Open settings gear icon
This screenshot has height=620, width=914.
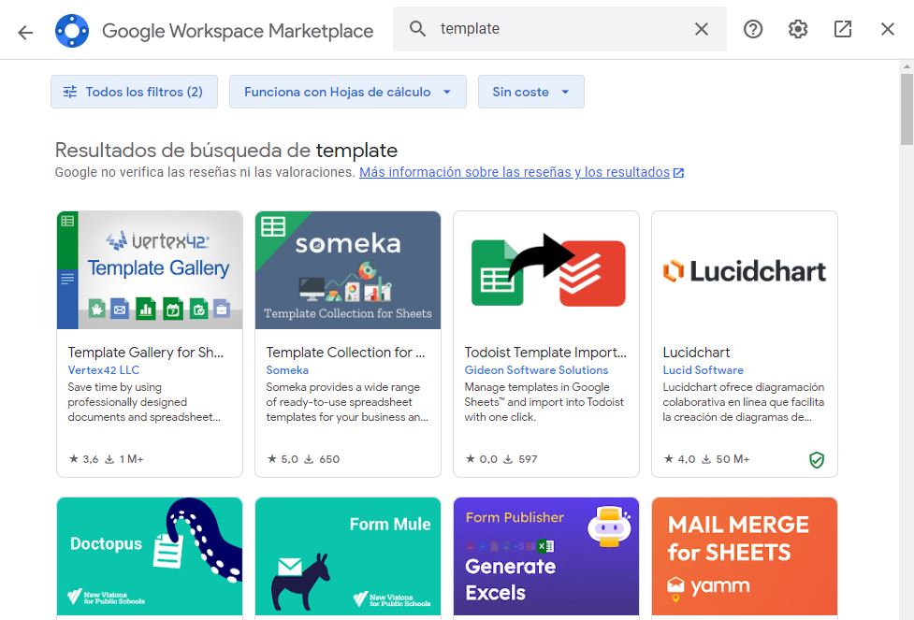tap(797, 29)
